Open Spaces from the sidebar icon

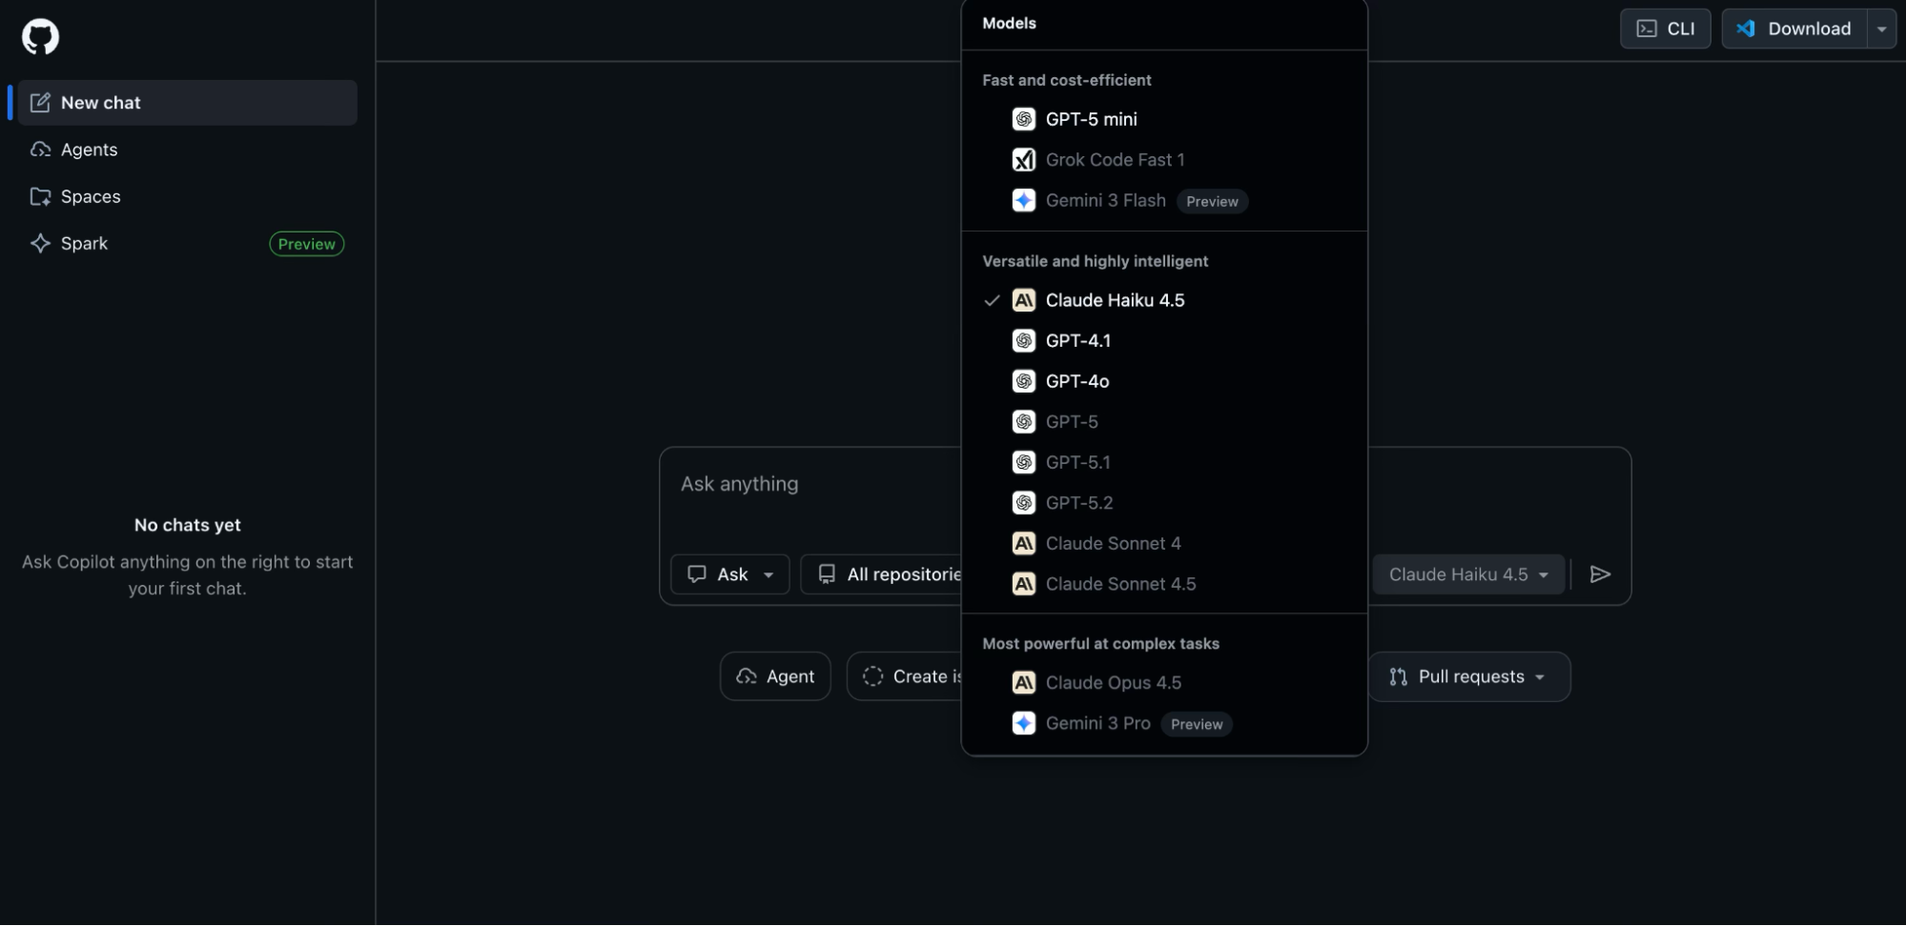tap(40, 196)
